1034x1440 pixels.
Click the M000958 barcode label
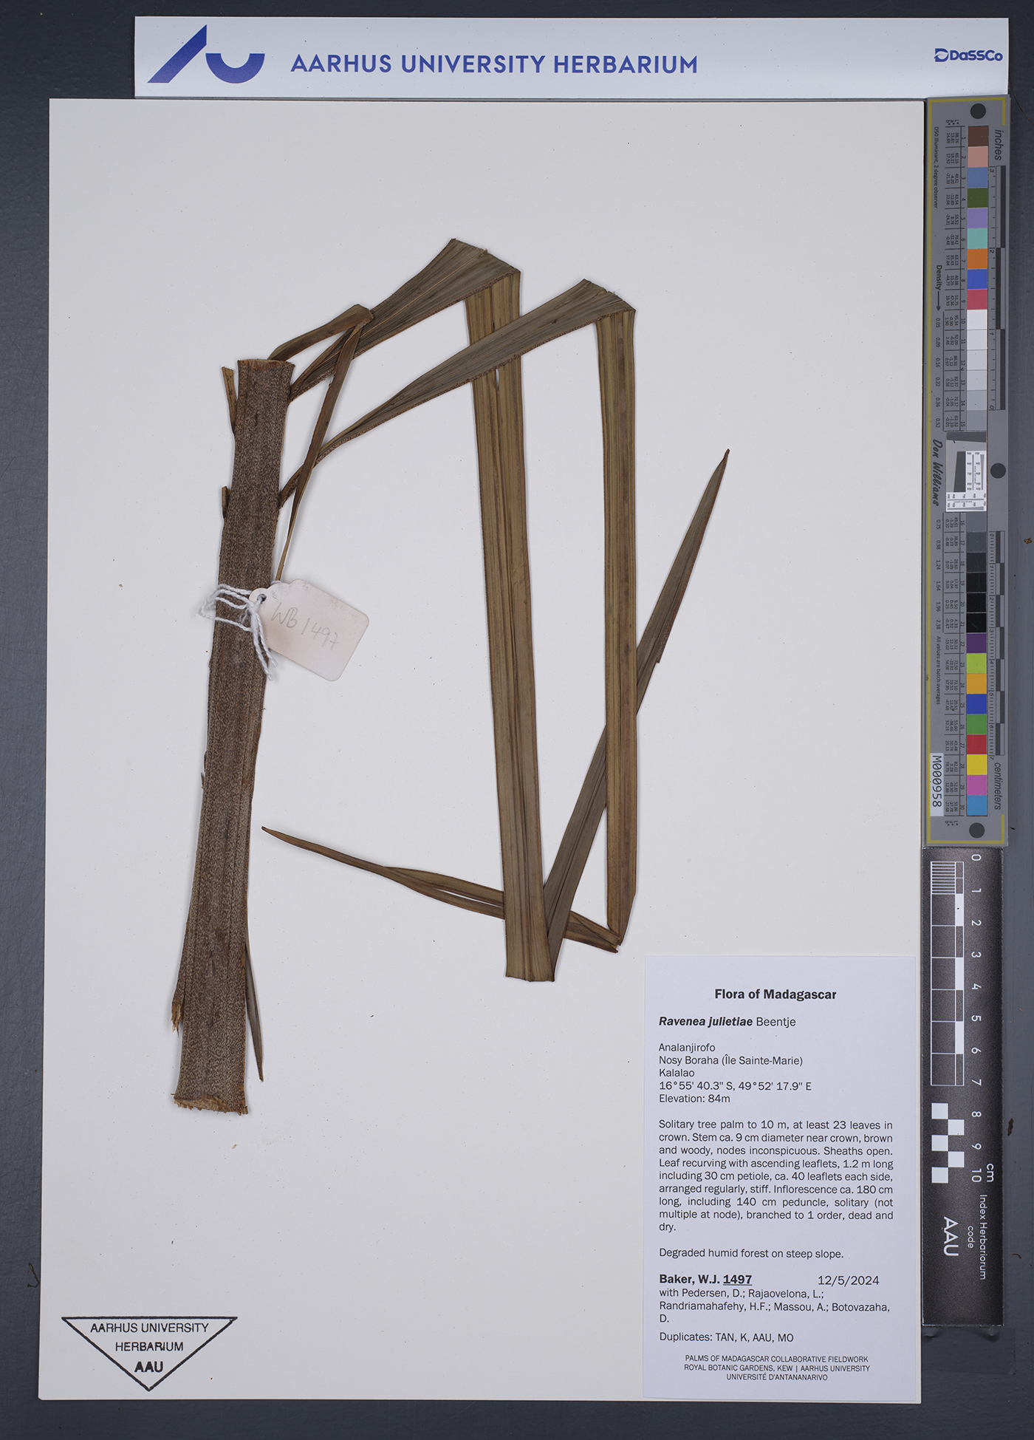click(x=936, y=782)
